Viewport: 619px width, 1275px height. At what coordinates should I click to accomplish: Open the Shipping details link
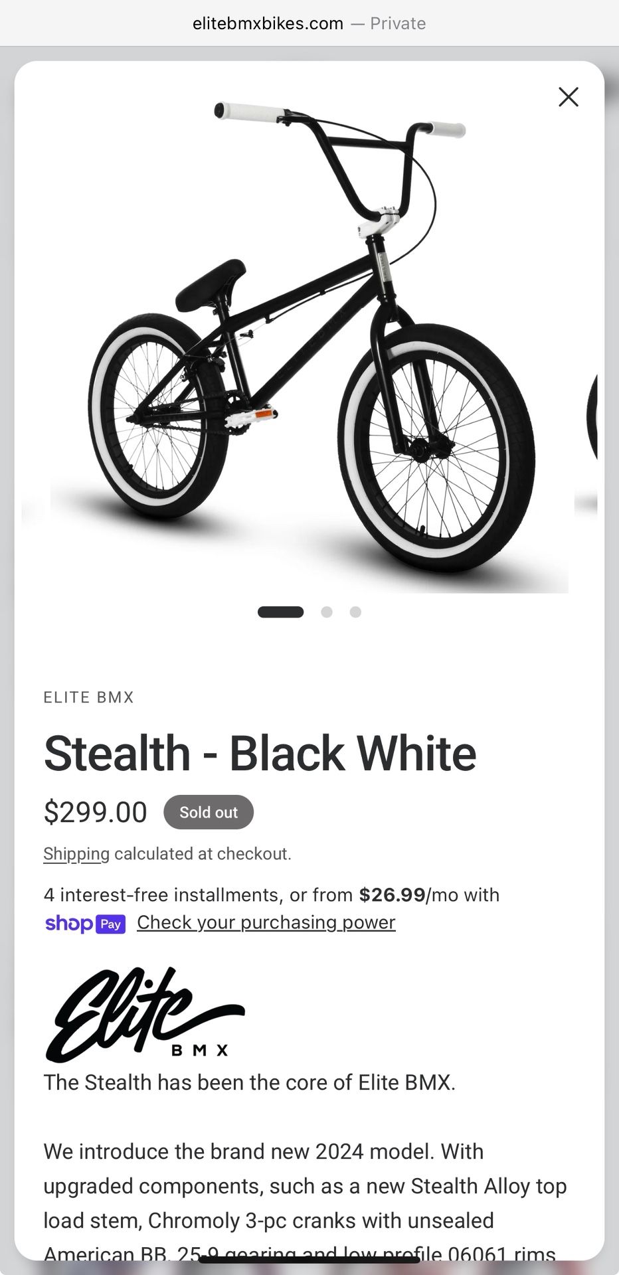tap(74, 853)
